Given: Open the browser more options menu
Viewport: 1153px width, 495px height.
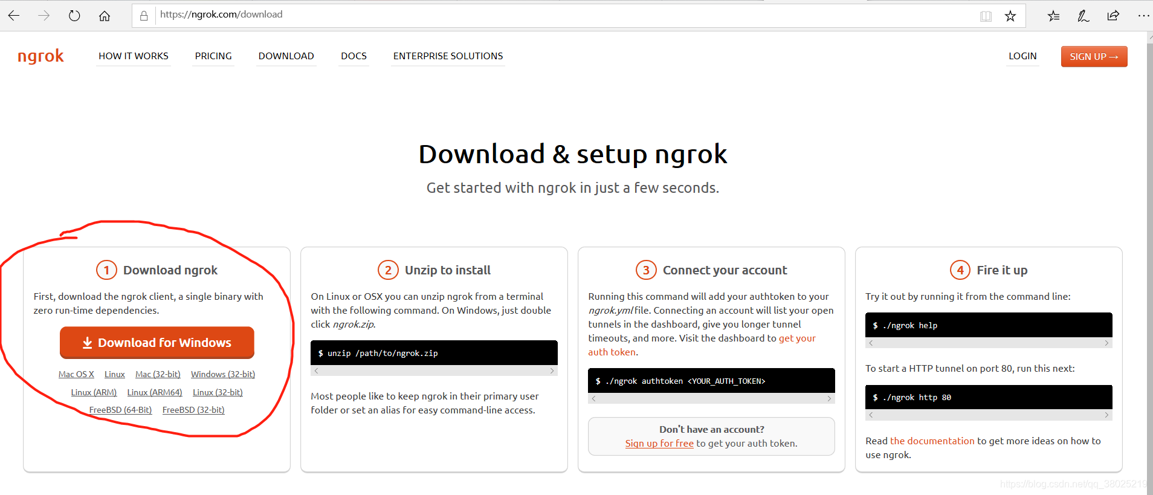Looking at the screenshot, I should 1143,16.
